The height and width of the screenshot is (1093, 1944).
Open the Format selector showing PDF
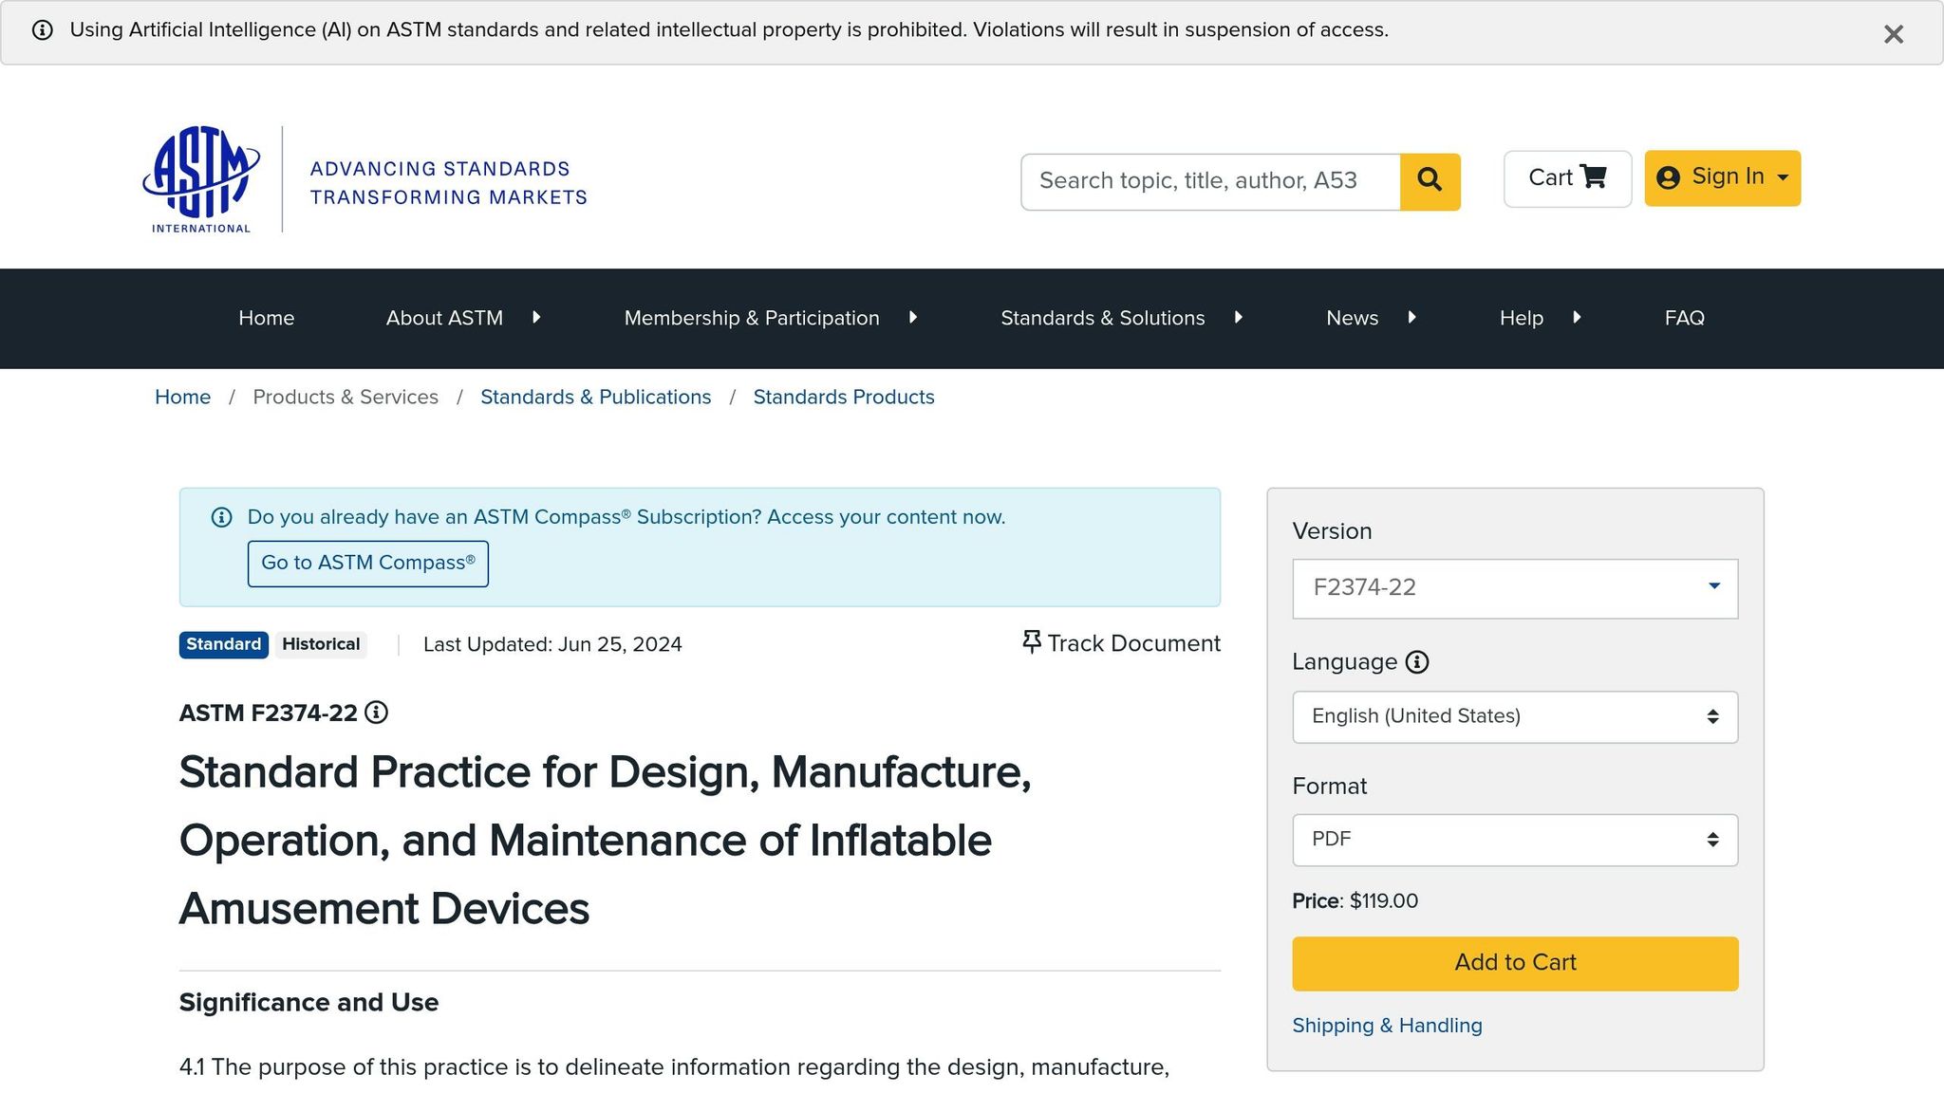[x=1513, y=840]
